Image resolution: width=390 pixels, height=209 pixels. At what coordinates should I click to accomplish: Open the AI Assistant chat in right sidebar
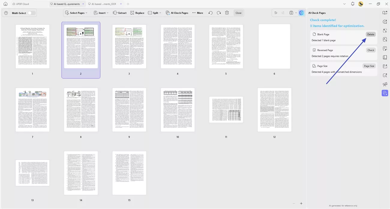coord(385,22)
